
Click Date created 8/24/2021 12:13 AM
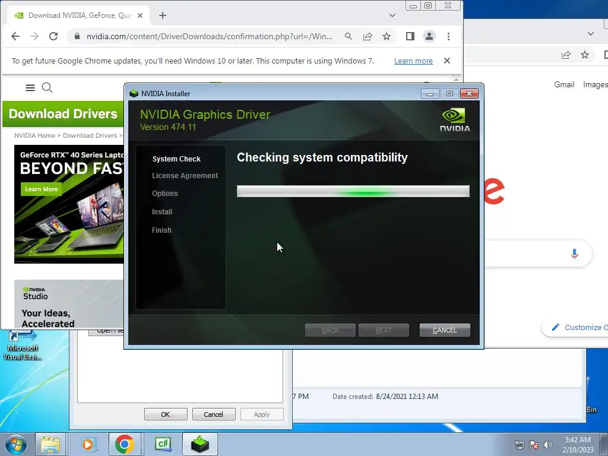pos(385,396)
